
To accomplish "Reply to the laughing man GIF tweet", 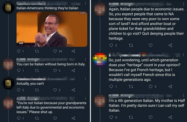I will click(19, 51).
